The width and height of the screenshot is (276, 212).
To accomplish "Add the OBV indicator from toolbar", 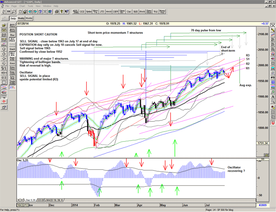I will click(x=115, y=12).
